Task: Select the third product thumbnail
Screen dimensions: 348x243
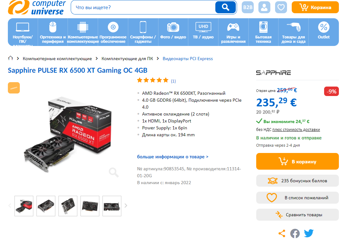Action: pos(68,206)
